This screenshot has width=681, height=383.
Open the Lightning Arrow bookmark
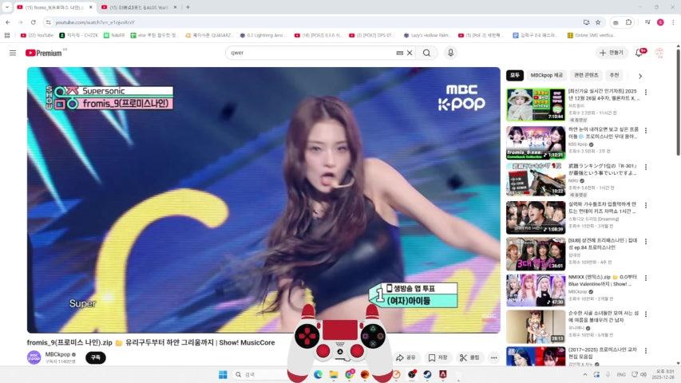pos(263,35)
